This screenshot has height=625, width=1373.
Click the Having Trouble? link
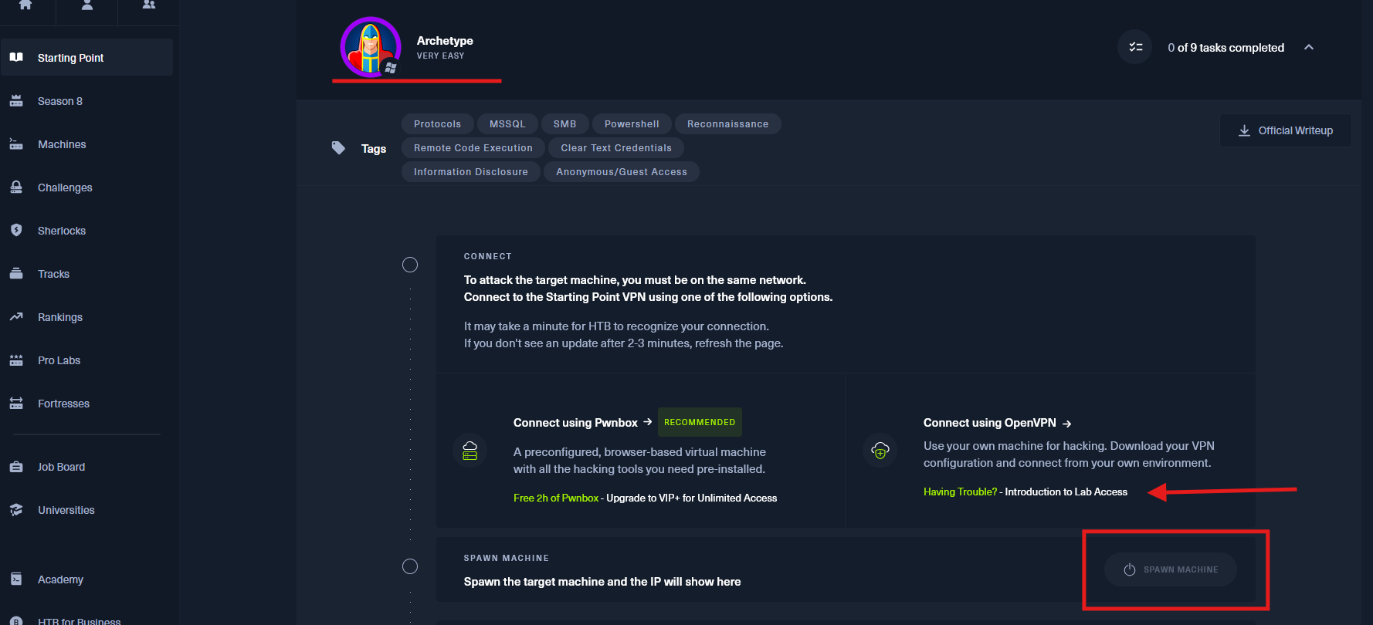[960, 492]
